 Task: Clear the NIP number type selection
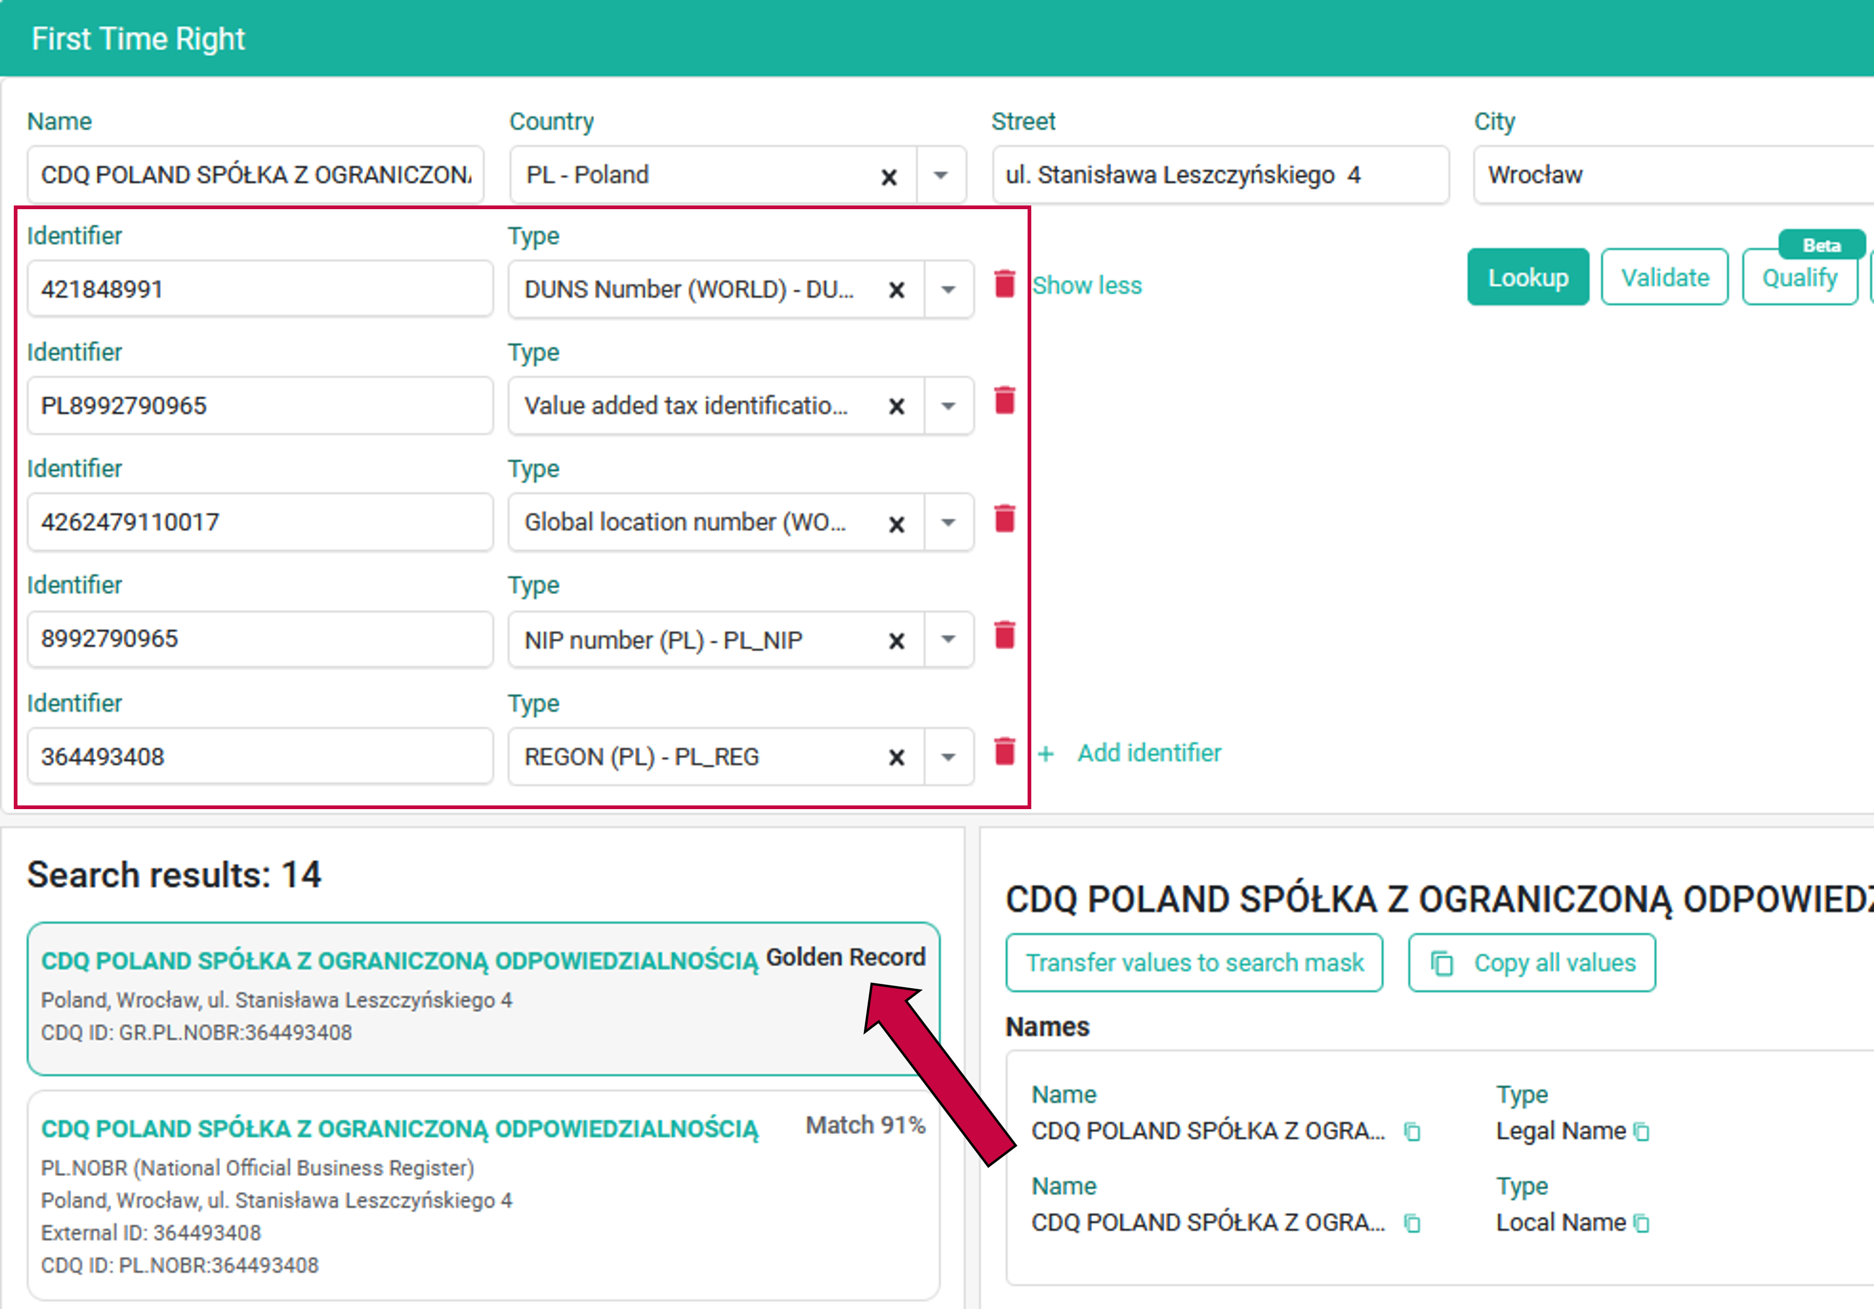(896, 641)
